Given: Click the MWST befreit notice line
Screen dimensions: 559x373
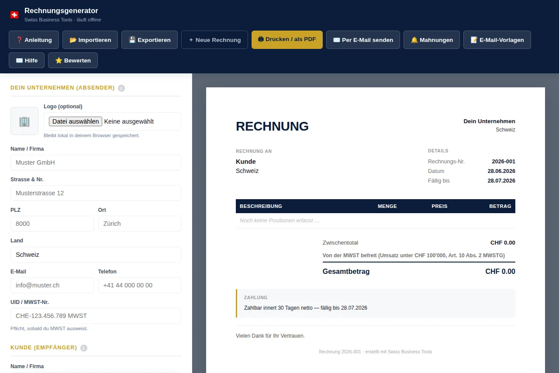Looking at the screenshot, I should [414, 256].
